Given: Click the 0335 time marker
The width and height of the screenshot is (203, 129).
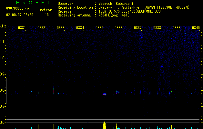Looking at the screenshot, I should pyautogui.click(x=99, y=28).
